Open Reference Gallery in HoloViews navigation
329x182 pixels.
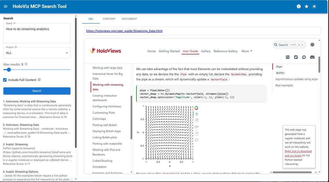pyautogui.click(x=226, y=51)
